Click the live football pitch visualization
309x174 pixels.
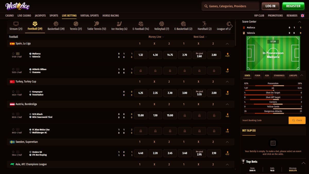[x=273, y=53]
